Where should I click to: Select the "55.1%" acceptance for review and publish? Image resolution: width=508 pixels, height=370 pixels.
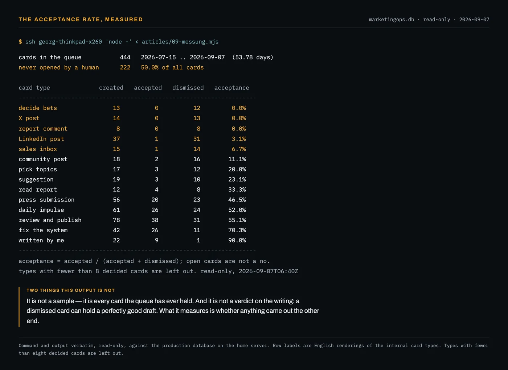click(237, 220)
